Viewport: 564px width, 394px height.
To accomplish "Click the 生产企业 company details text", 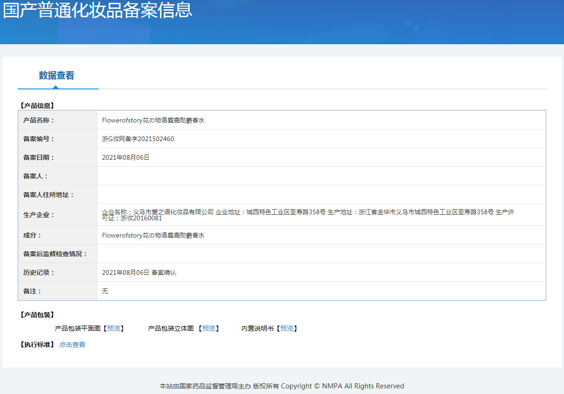I will click(307, 212).
